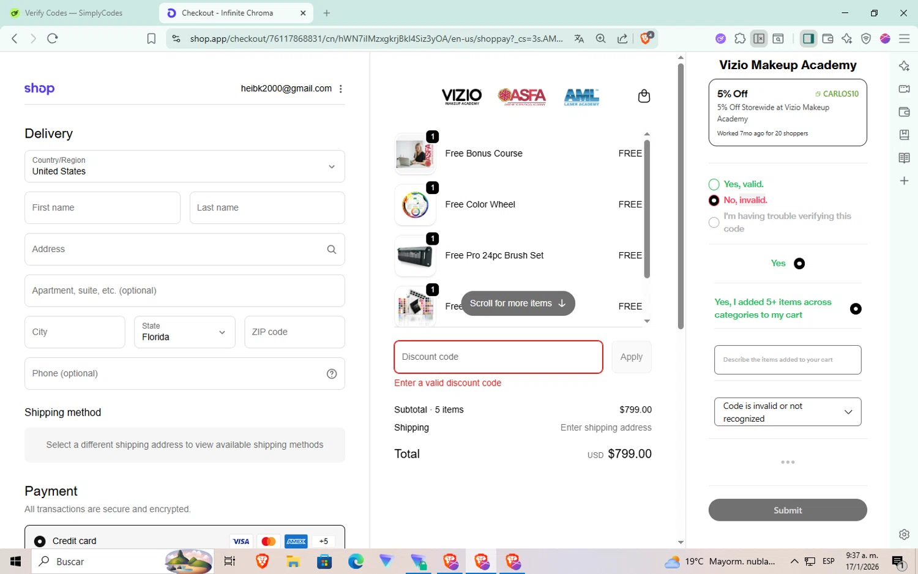Image resolution: width=918 pixels, height=574 pixels.
Task: Show hidden system tray icons chevron
Action: 794,561
